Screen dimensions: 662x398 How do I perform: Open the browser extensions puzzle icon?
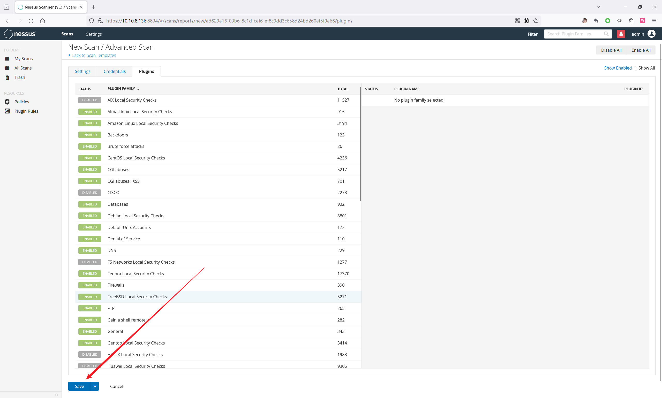631,21
